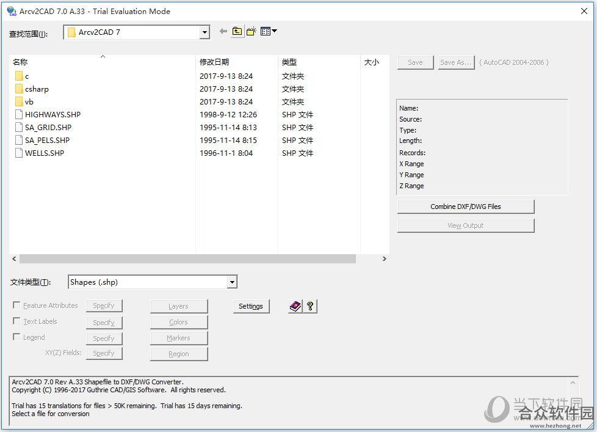Click the Colors button
Screen dimensions: 597x432
pos(179,322)
